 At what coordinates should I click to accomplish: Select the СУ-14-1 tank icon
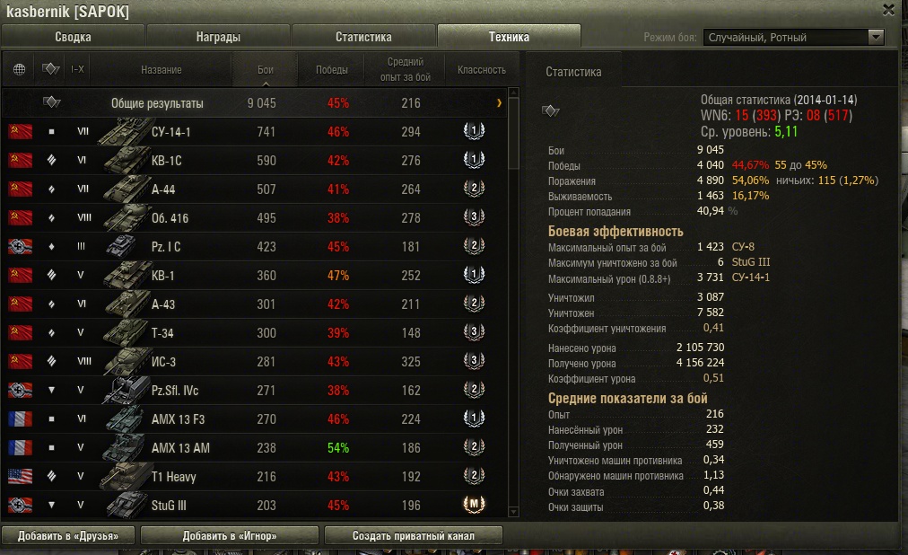[125, 131]
